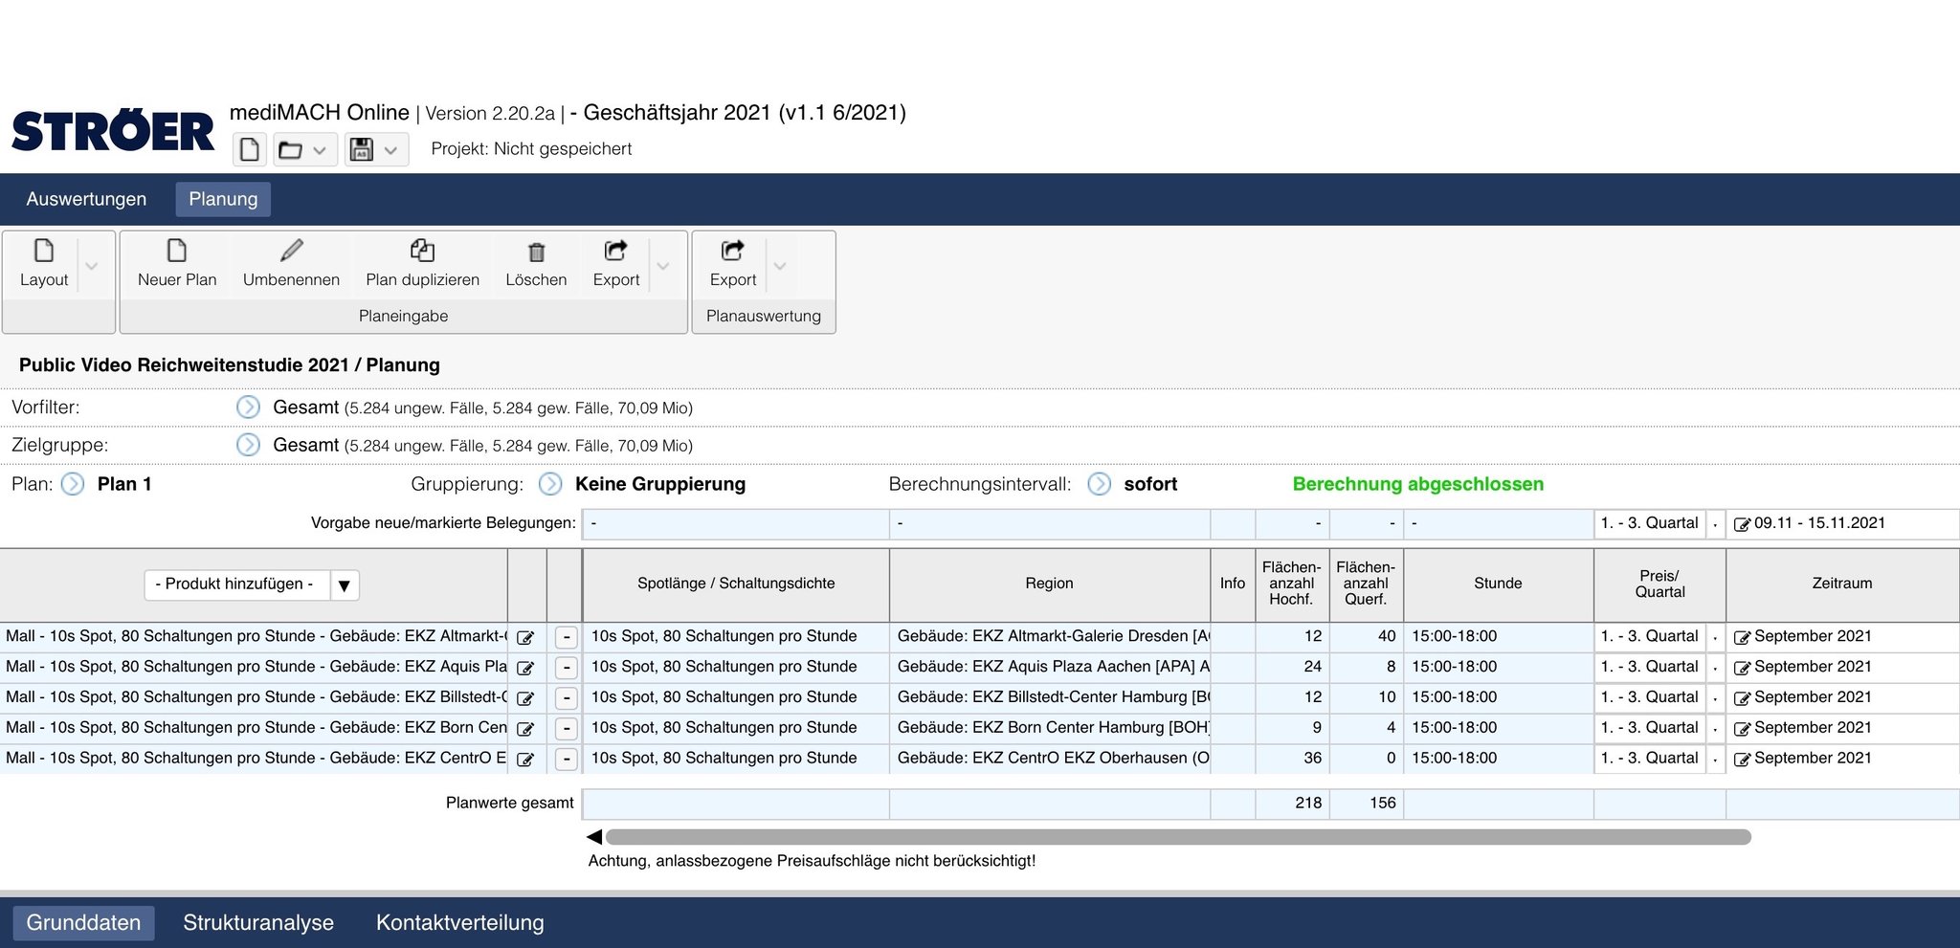Click the new project document icon

click(x=250, y=150)
